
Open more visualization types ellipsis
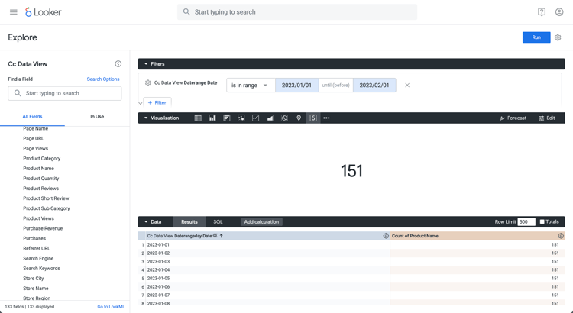(x=326, y=118)
